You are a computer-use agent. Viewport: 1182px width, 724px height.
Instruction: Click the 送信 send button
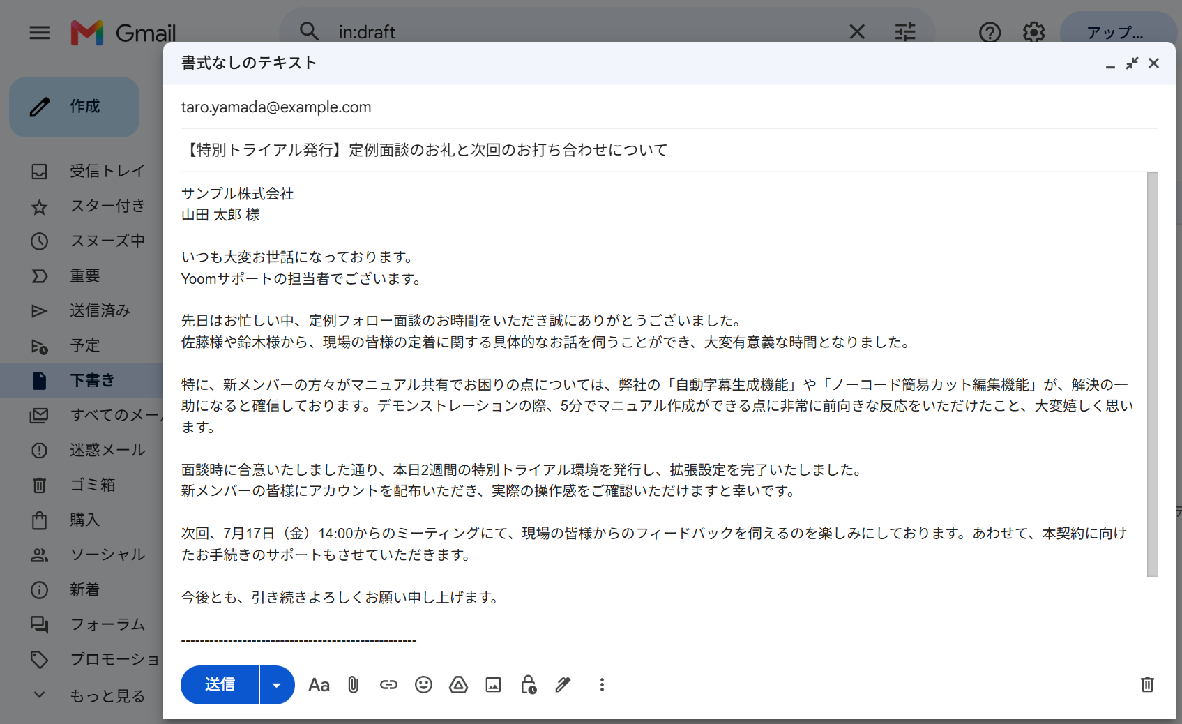tap(220, 685)
